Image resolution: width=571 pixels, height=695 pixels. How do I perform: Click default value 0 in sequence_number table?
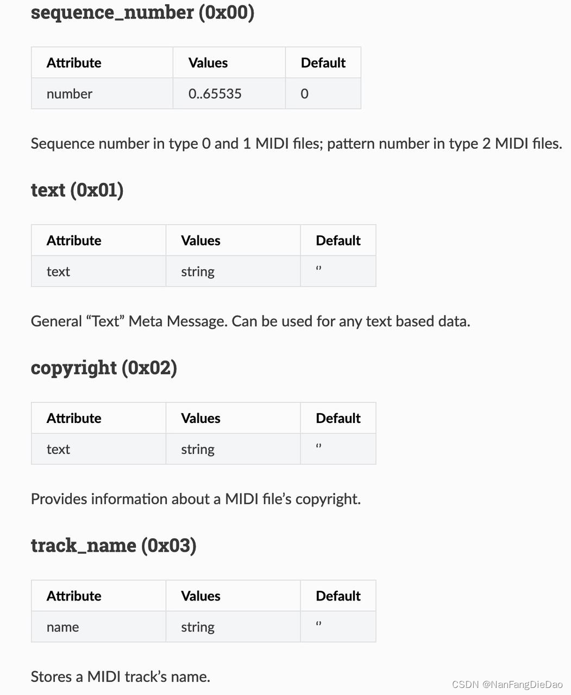(x=323, y=93)
